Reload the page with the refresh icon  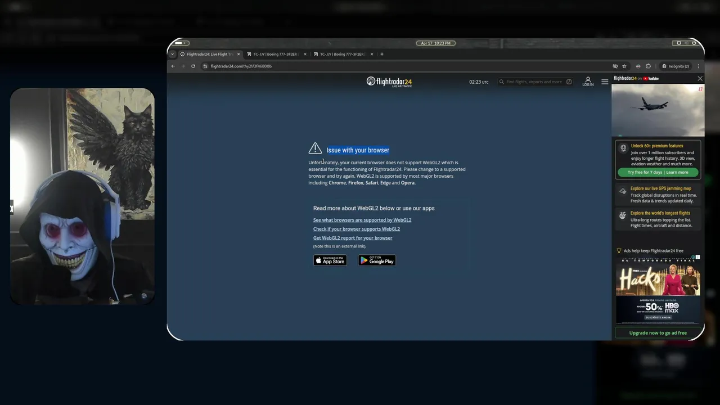pyautogui.click(x=193, y=66)
